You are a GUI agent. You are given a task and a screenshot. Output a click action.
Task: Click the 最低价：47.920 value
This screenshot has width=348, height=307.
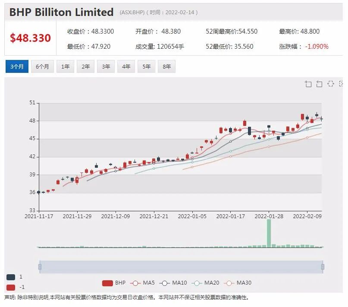[89, 47]
